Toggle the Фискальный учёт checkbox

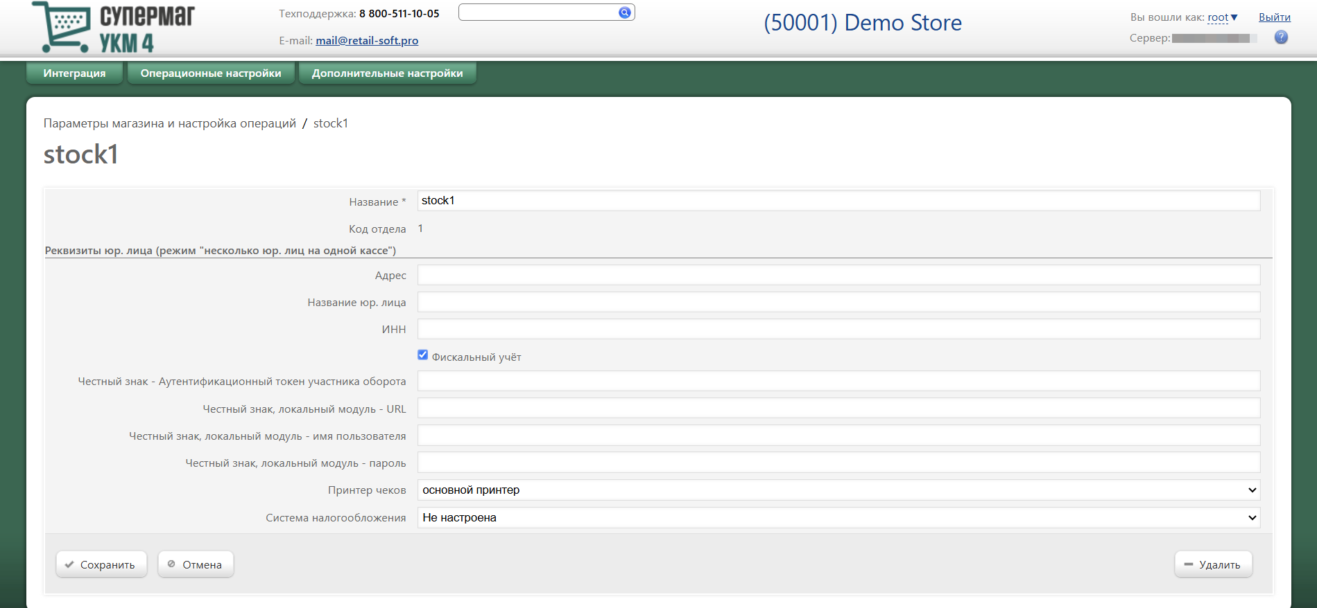click(x=422, y=355)
